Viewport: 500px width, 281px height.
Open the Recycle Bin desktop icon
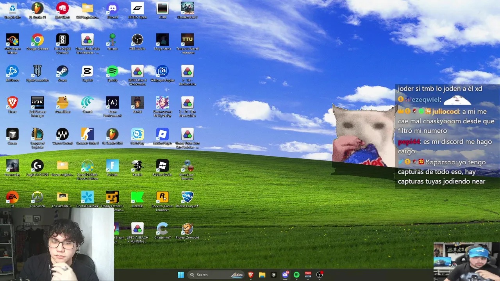coord(12,11)
